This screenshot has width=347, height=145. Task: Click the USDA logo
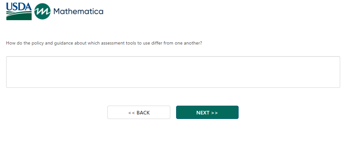tap(19, 11)
